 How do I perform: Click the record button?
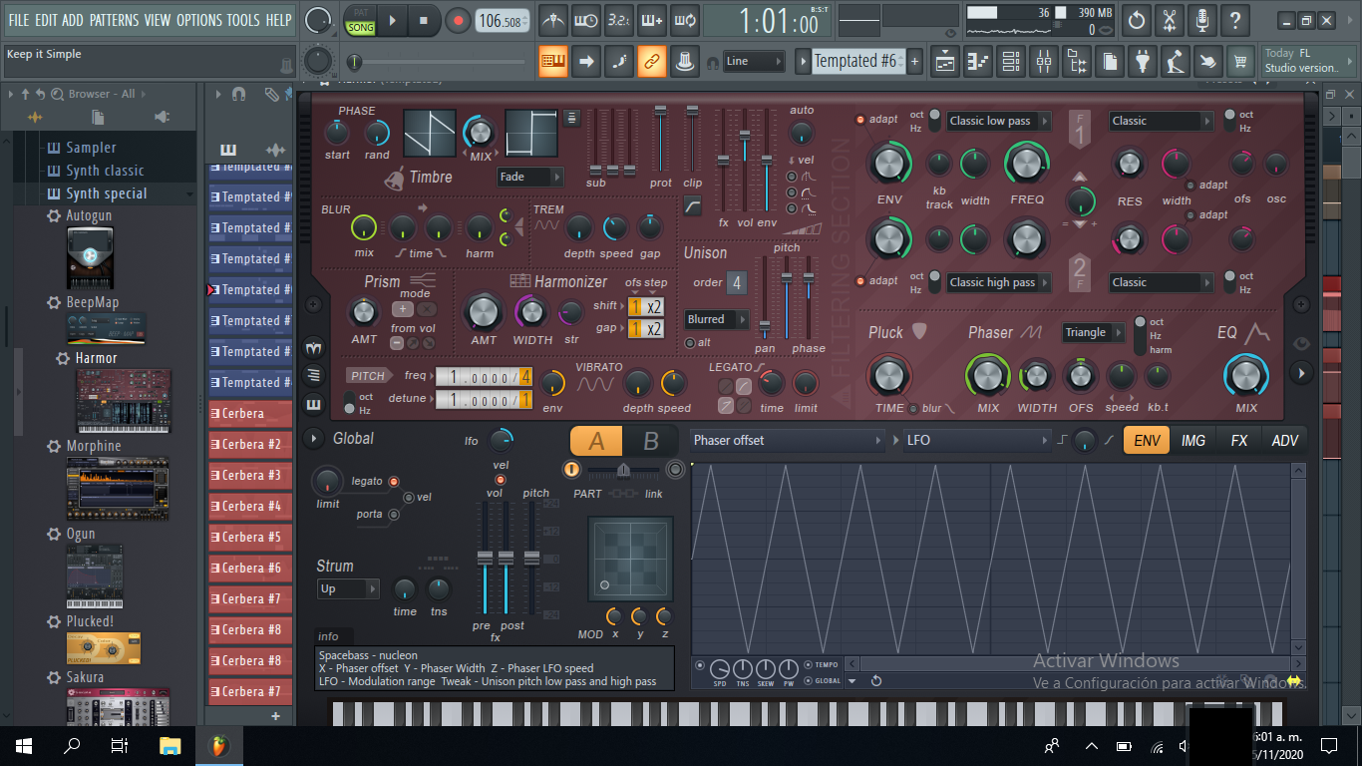pyautogui.click(x=458, y=20)
